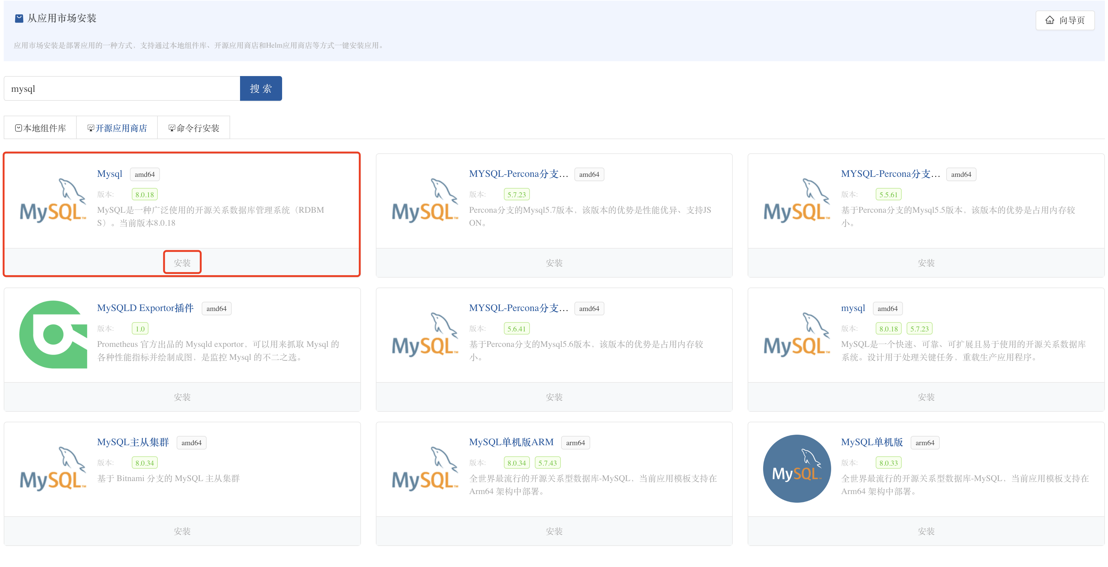This screenshot has height=567, width=1108.
Task: Click MySQL logo of the 5.7.23 Percona card
Action: pyautogui.click(x=425, y=200)
